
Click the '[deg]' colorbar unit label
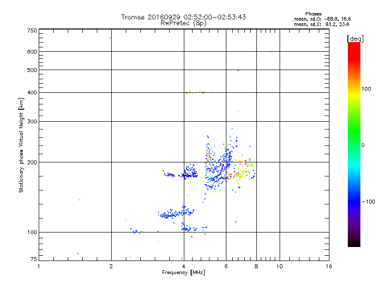(355, 39)
